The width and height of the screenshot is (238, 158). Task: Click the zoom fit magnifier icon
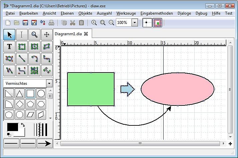pyautogui.click(x=103, y=23)
